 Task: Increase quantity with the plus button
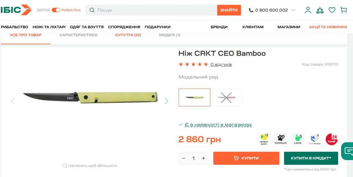204,158
